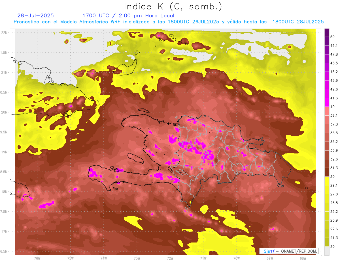This screenshot has width=340, height=262.
Task: Click the '20' color bar value
Action: 333,246
